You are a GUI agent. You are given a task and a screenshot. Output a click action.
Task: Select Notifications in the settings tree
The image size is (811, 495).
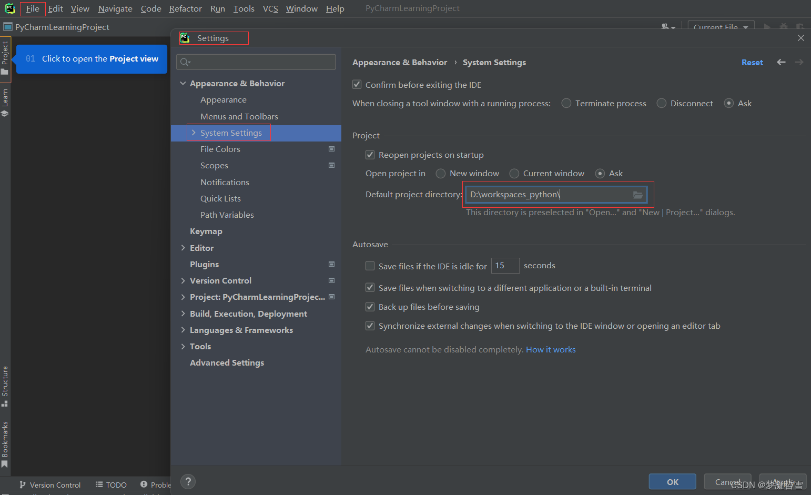pos(225,182)
